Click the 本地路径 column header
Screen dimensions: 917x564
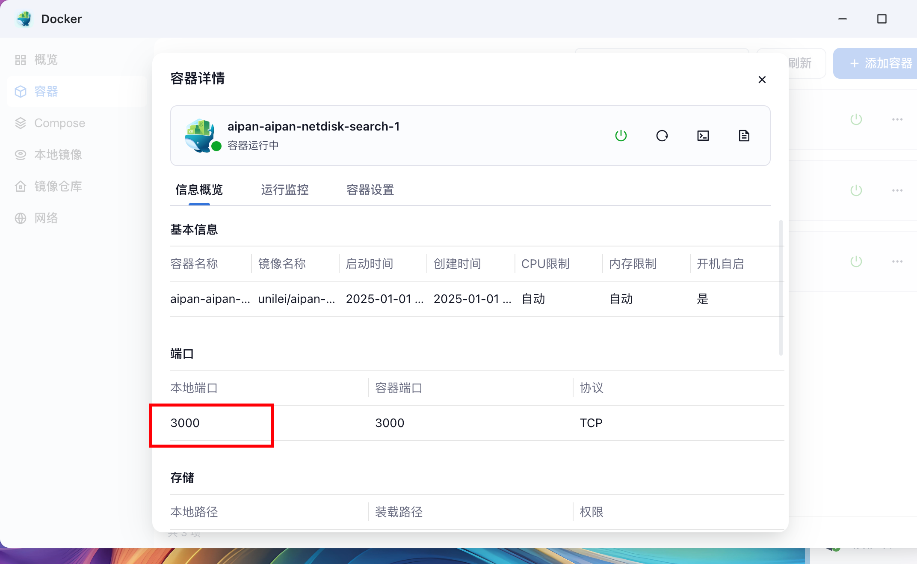[x=194, y=512]
